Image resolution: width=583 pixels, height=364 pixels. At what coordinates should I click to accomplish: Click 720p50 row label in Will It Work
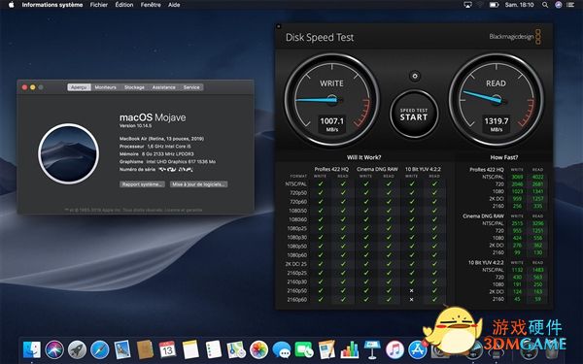(298, 193)
